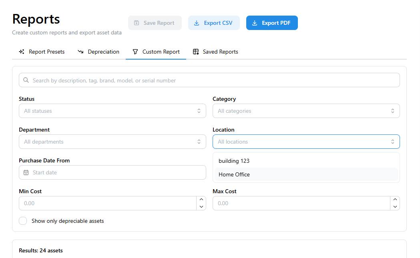Open the Saved Reports tab
The height and width of the screenshot is (258, 420).
click(x=215, y=52)
